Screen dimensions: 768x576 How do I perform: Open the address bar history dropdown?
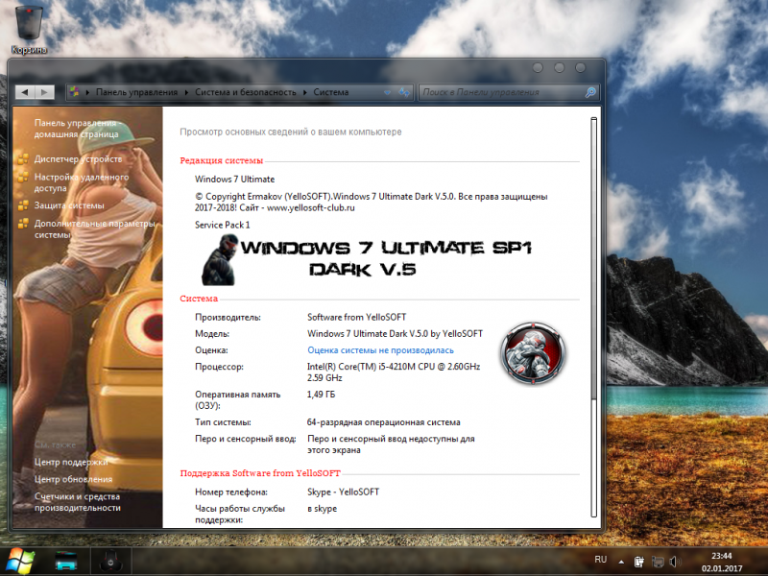pyautogui.click(x=388, y=92)
